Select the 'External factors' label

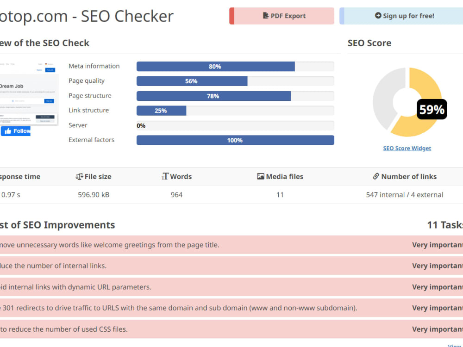91,140
